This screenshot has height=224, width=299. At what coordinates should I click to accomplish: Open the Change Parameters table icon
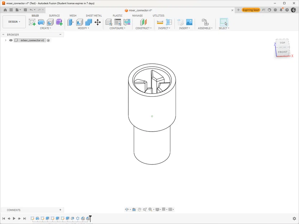tap(118, 22)
